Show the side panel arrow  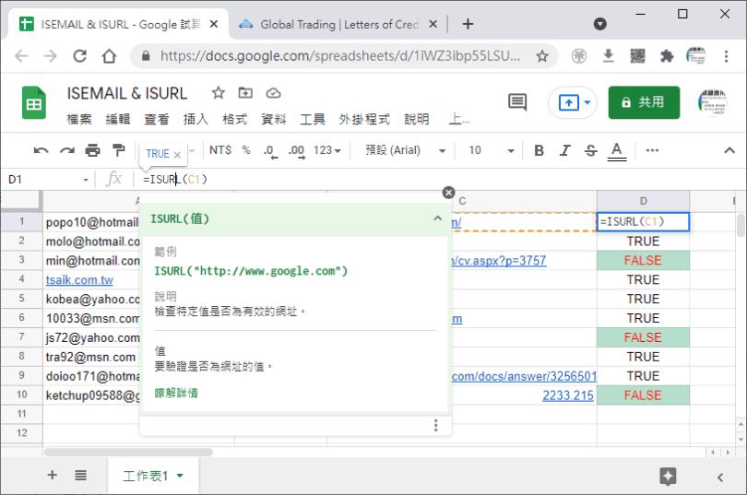720,477
